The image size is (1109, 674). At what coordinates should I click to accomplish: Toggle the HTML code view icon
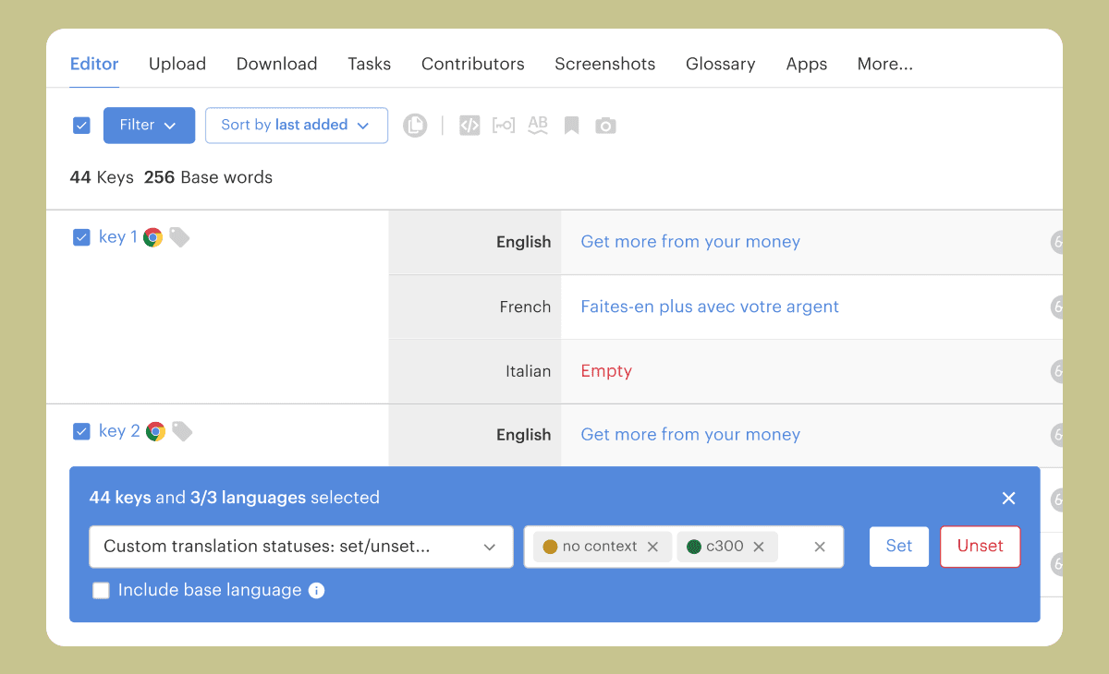pyautogui.click(x=469, y=126)
